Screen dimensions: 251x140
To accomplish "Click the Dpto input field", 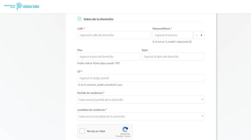I will click(x=173, y=56).
